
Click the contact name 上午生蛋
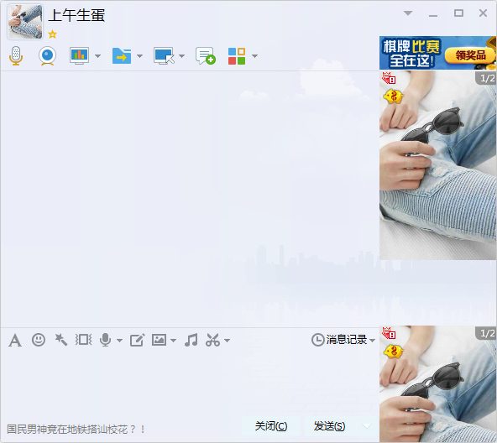[76, 15]
